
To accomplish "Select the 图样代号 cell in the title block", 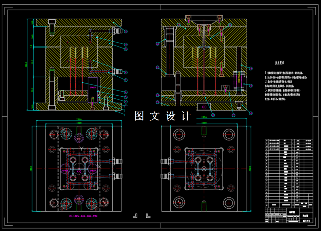I will click(306, 221).
